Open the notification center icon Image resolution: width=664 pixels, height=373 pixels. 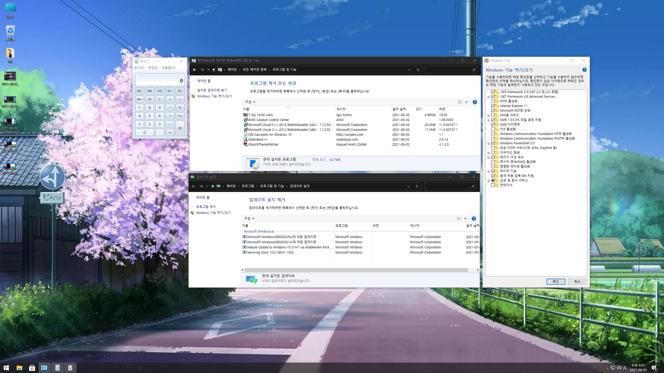coord(654,367)
